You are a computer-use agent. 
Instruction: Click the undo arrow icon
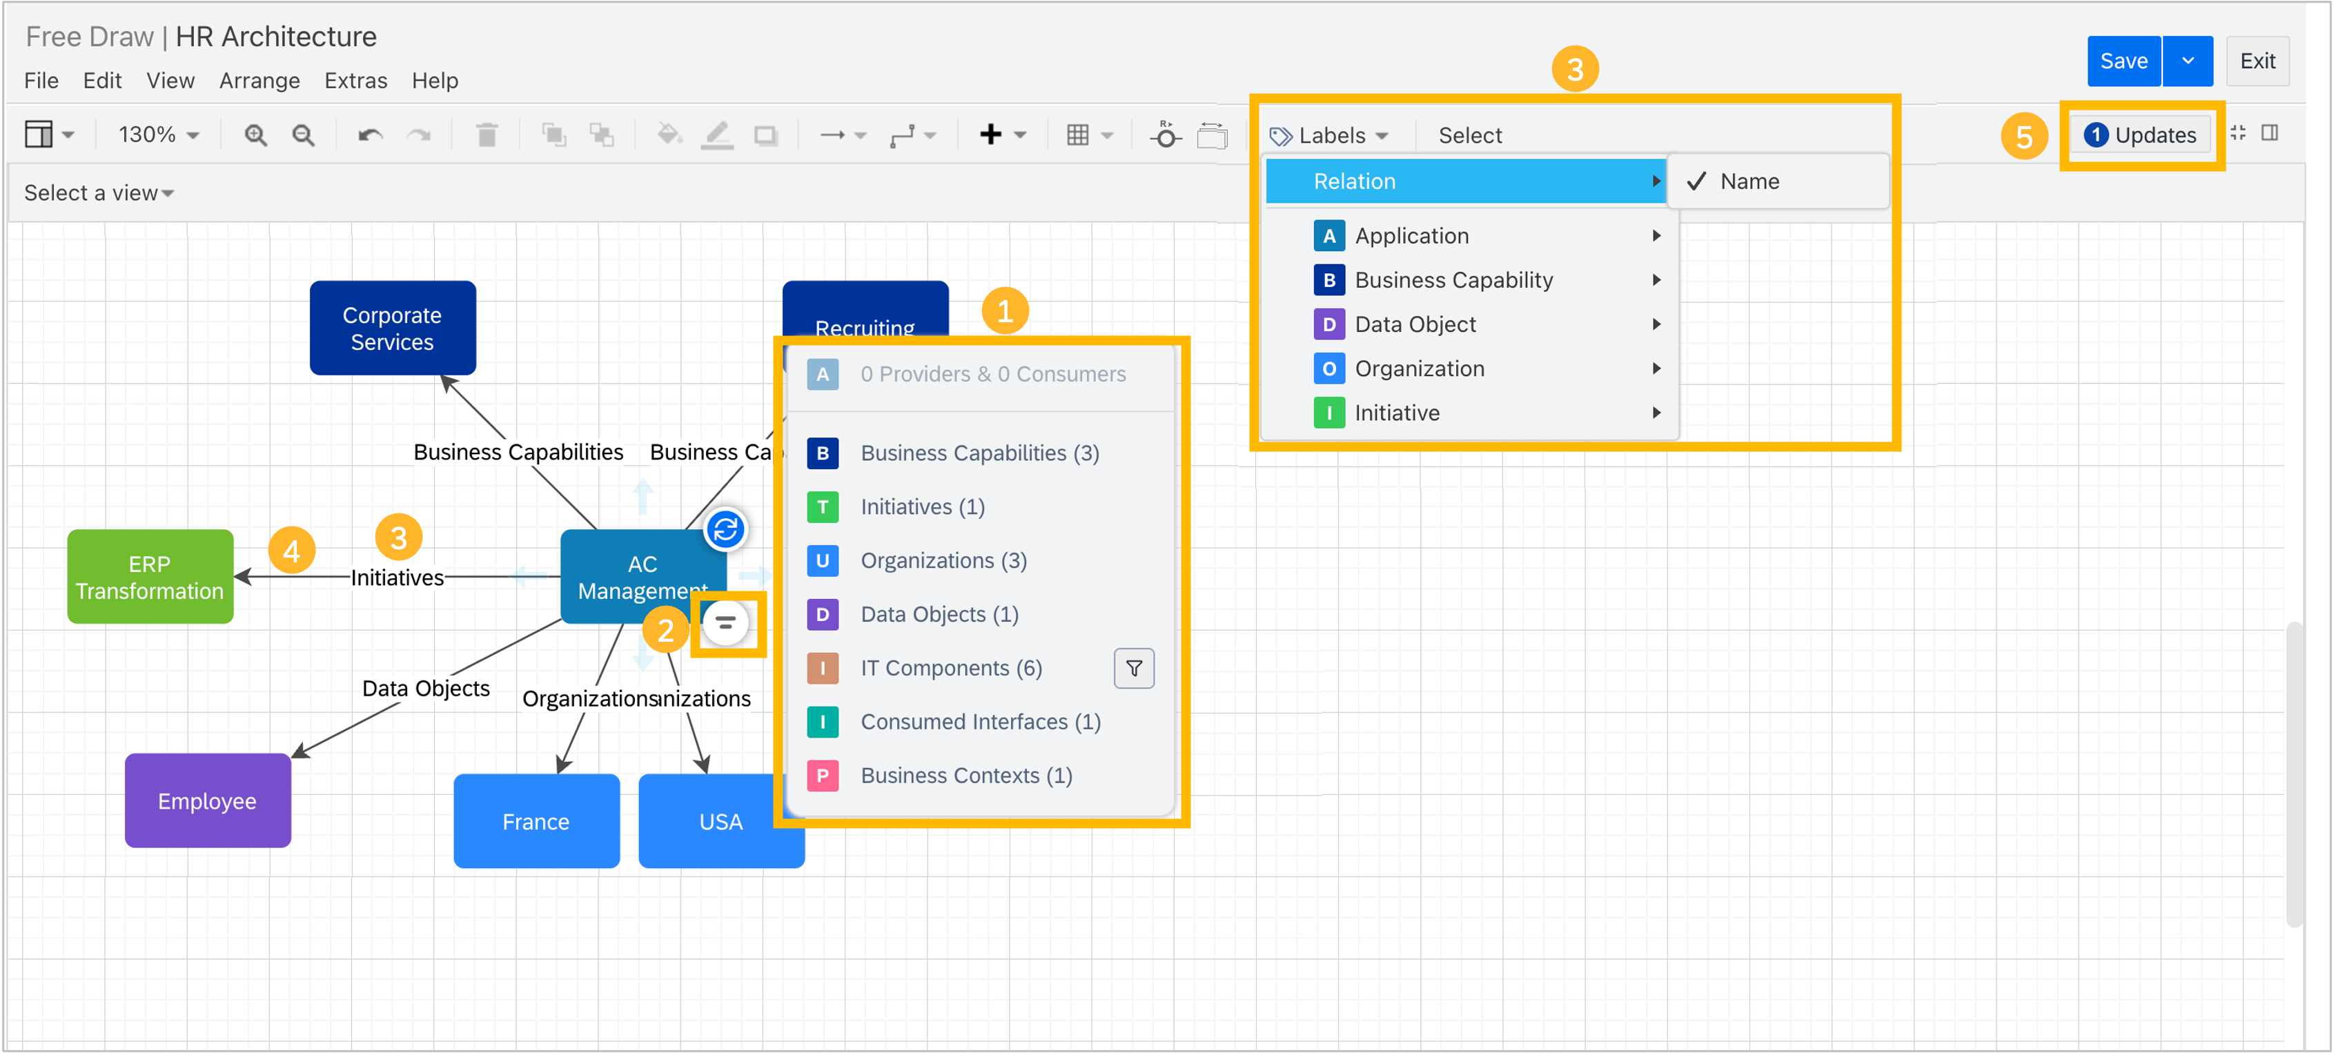tap(370, 136)
